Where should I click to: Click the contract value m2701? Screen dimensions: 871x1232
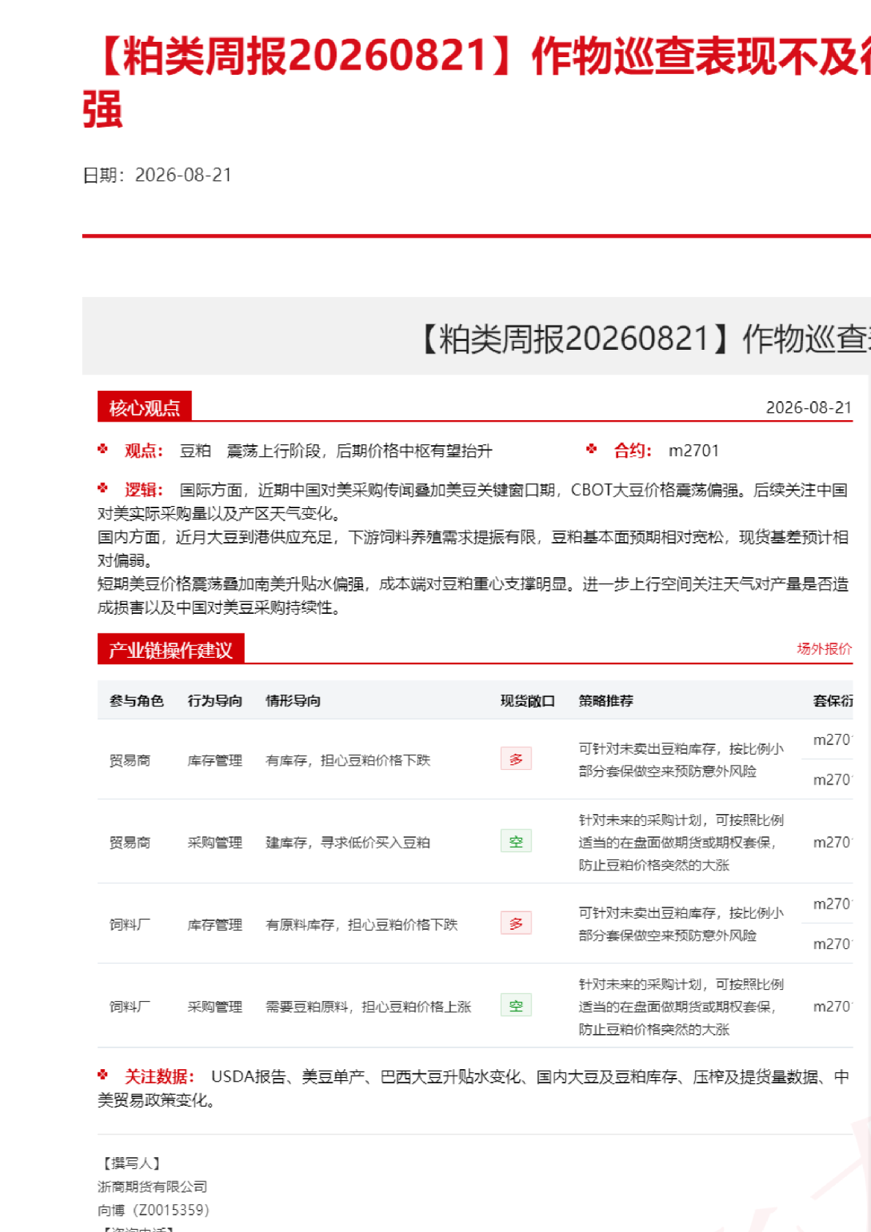point(694,451)
